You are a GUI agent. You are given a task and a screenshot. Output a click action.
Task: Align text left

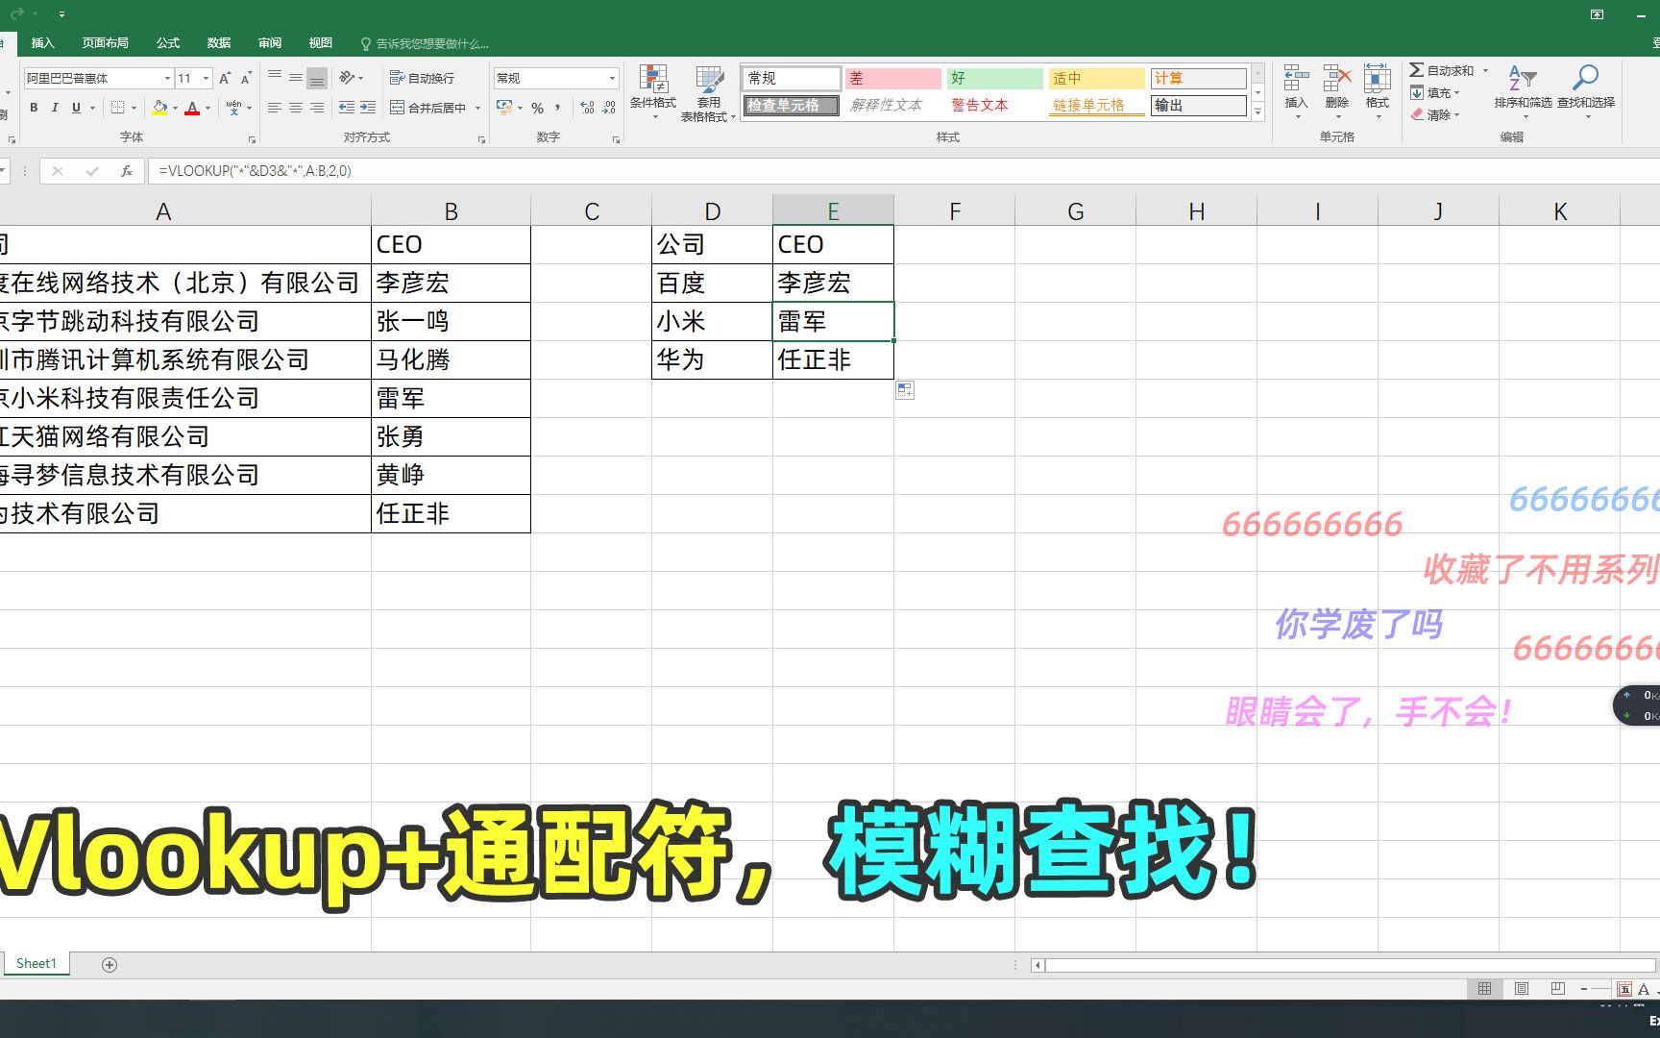(275, 108)
